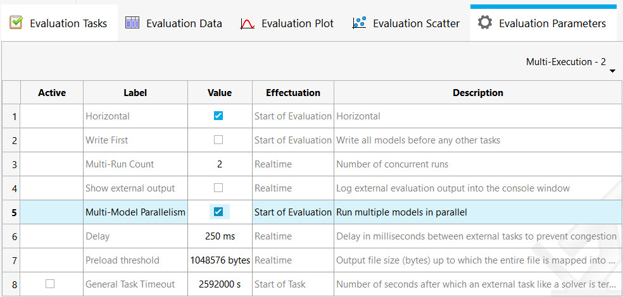Click the Delay value 250 ms cell

point(220,236)
